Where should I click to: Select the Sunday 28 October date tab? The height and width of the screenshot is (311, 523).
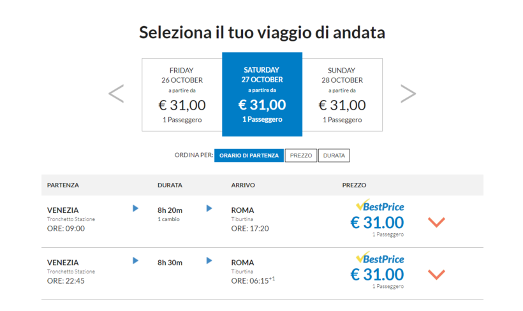[x=343, y=94]
